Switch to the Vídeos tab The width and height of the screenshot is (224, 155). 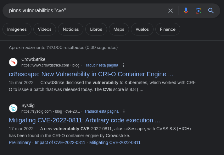(45, 29)
